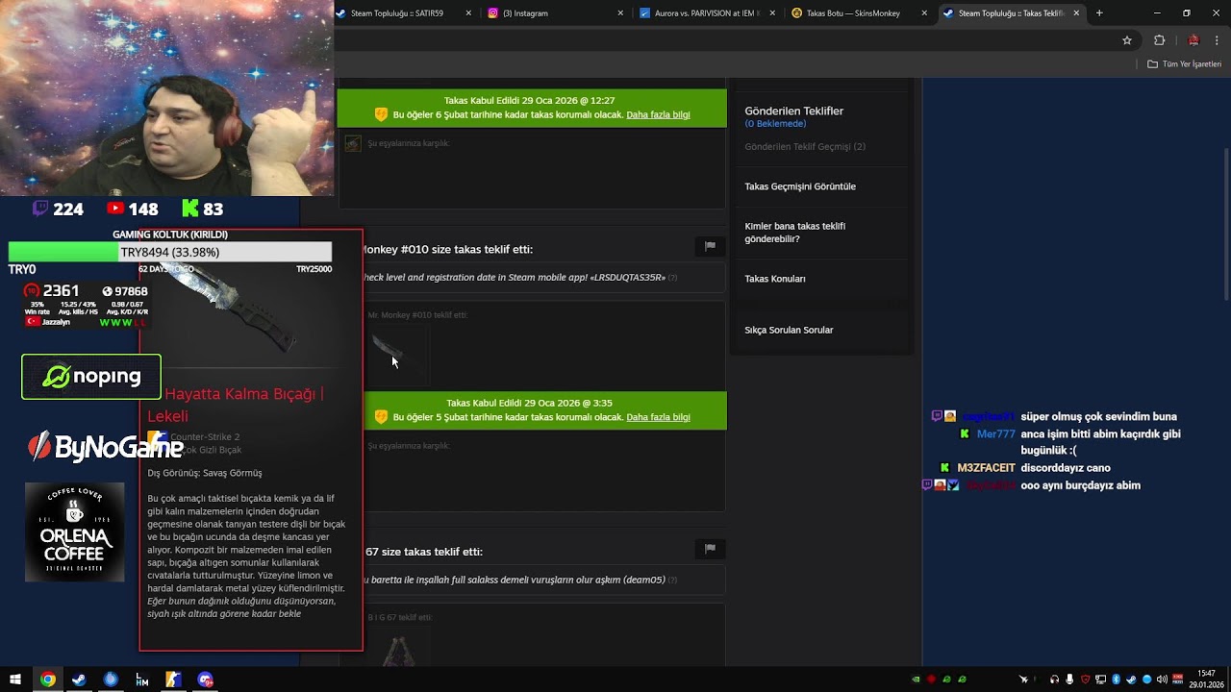Open the Takas Konuları link
The height and width of the screenshot is (692, 1231).
775,279
